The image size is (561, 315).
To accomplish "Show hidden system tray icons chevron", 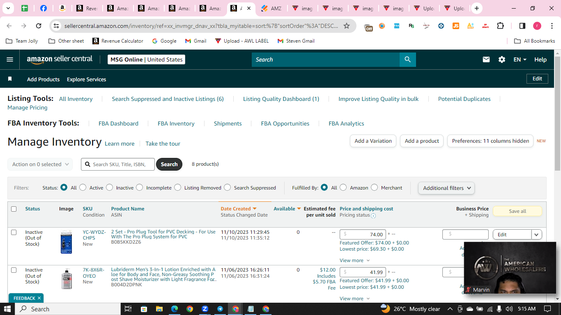I will pyautogui.click(x=450, y=309).
